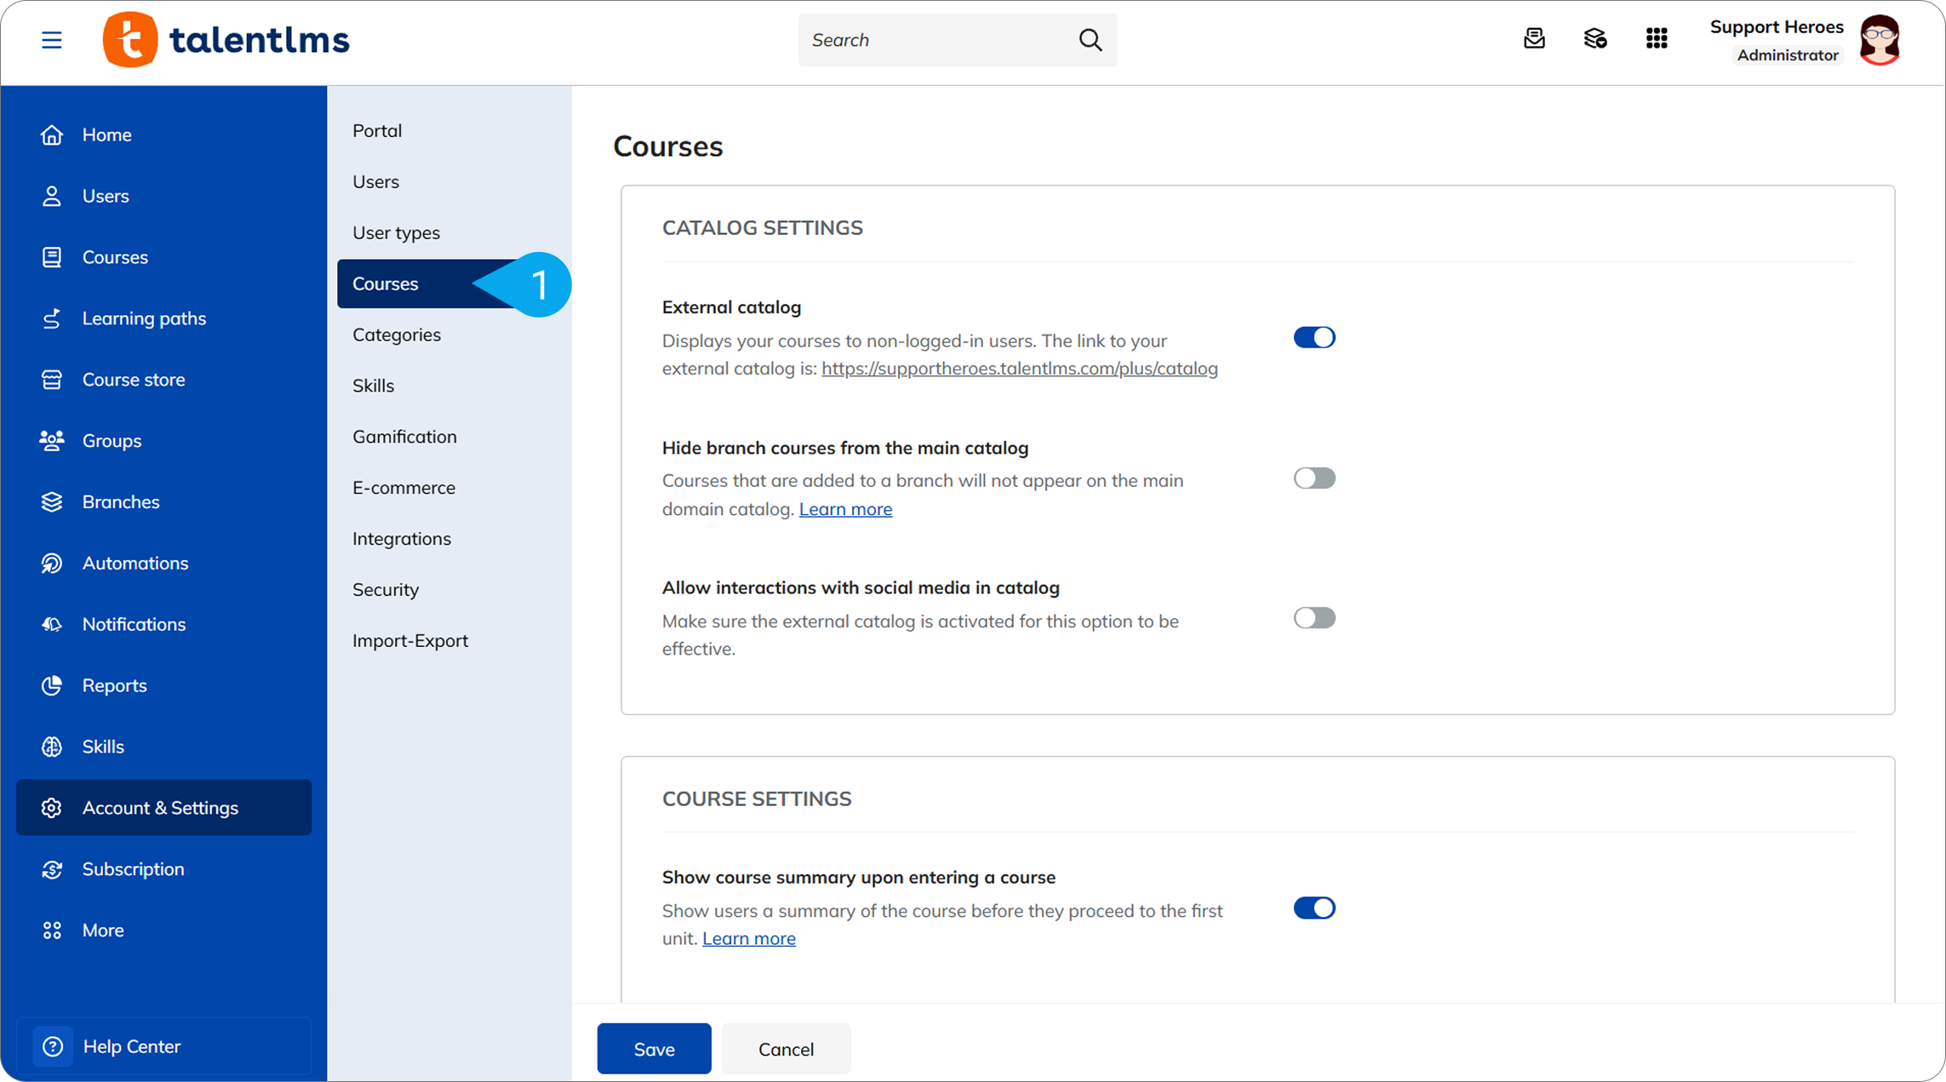Click the More label in sidebar
This screenshot has height=1082, width=1946.
(103, 930)
